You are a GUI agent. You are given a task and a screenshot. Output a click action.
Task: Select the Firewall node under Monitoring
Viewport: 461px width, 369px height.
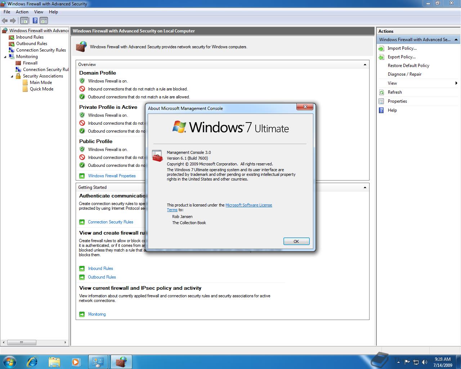pyautogui.click(x=30, y=63)
